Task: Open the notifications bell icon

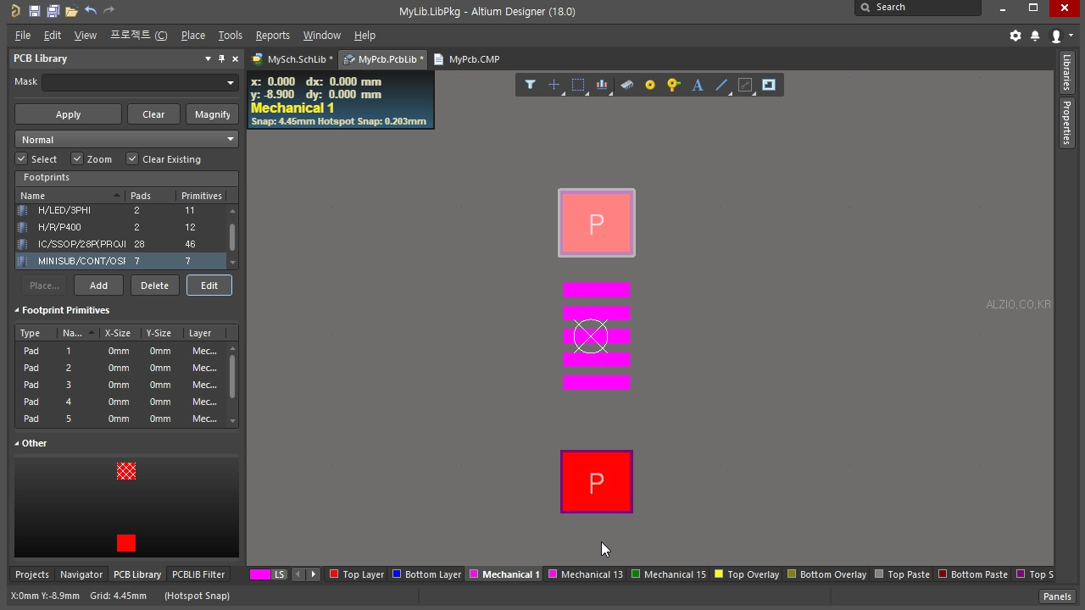Action: pos(1035,36)
